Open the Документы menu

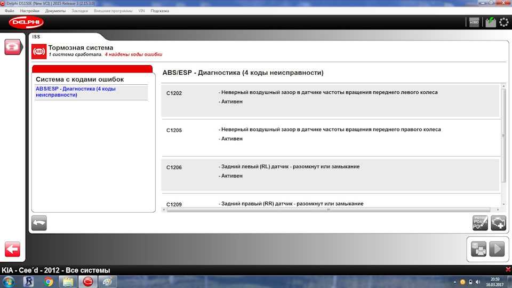(55, 11)
